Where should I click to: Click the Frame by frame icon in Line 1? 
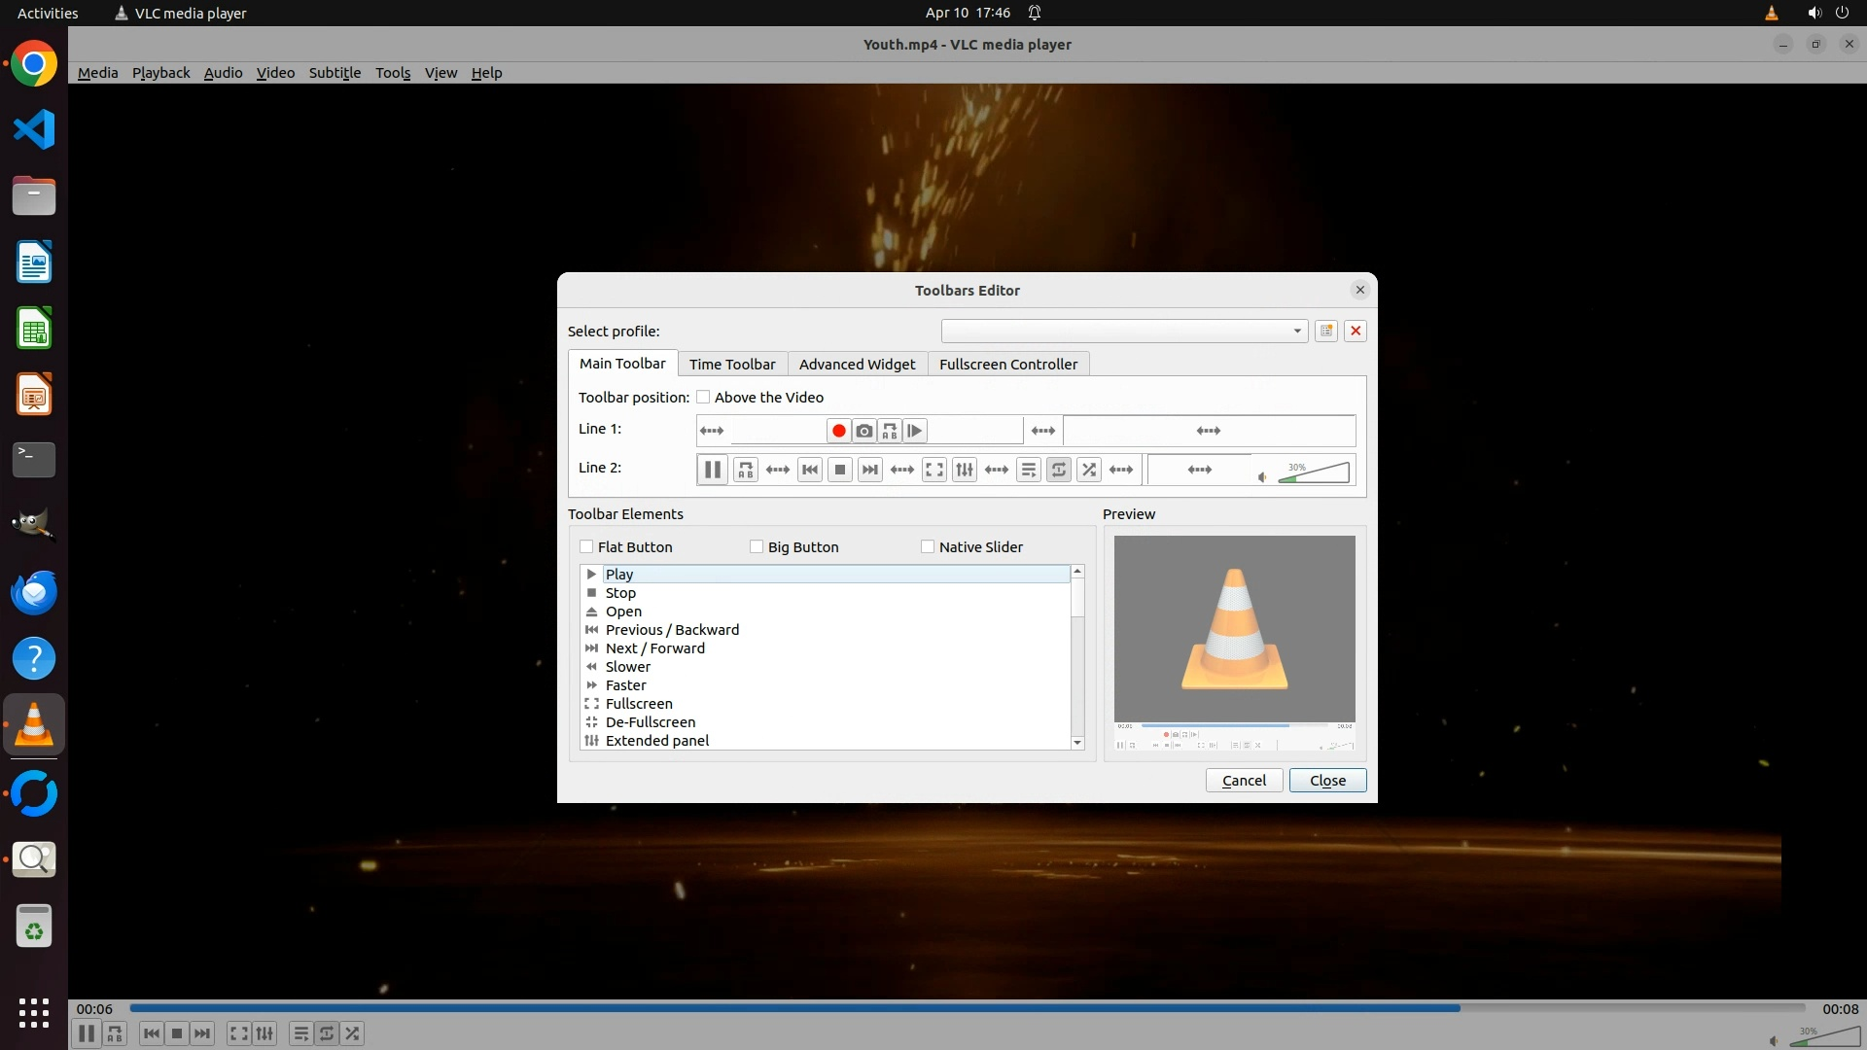pyautogui.click(x=914, y=431)
